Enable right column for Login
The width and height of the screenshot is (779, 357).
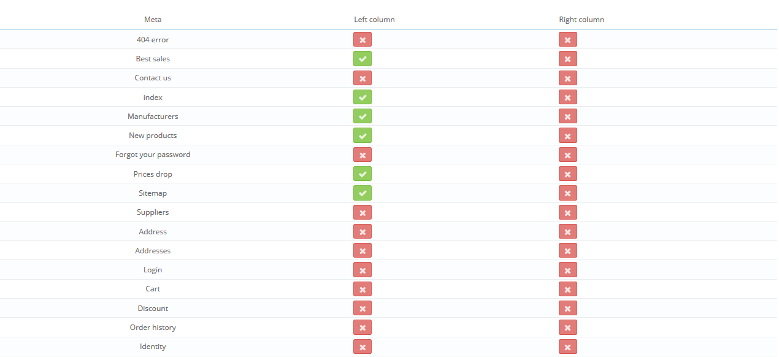tap(568, 270)
